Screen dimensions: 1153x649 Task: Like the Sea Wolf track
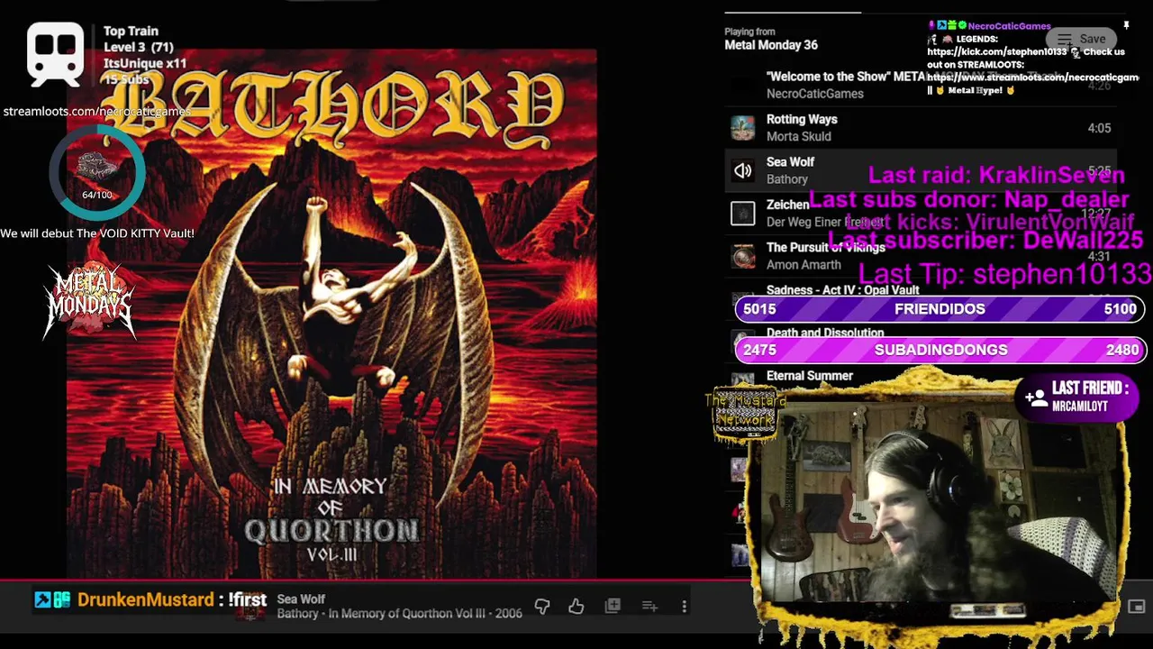576,607
